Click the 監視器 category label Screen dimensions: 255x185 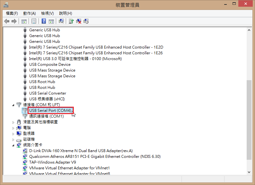tap(29, 134)
